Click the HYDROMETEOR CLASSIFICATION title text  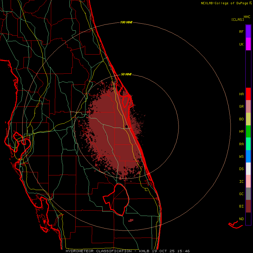pyautogui.click(x=99, y=251)
